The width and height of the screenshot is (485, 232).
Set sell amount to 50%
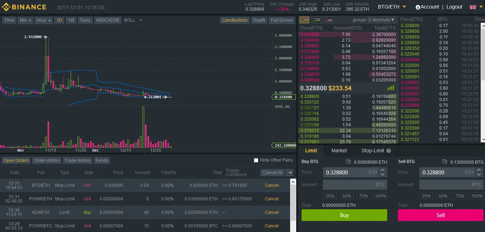click(443, 196)
